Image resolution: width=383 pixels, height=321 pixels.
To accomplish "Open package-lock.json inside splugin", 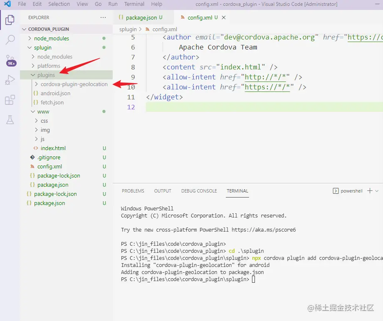I will click(67, 175).
